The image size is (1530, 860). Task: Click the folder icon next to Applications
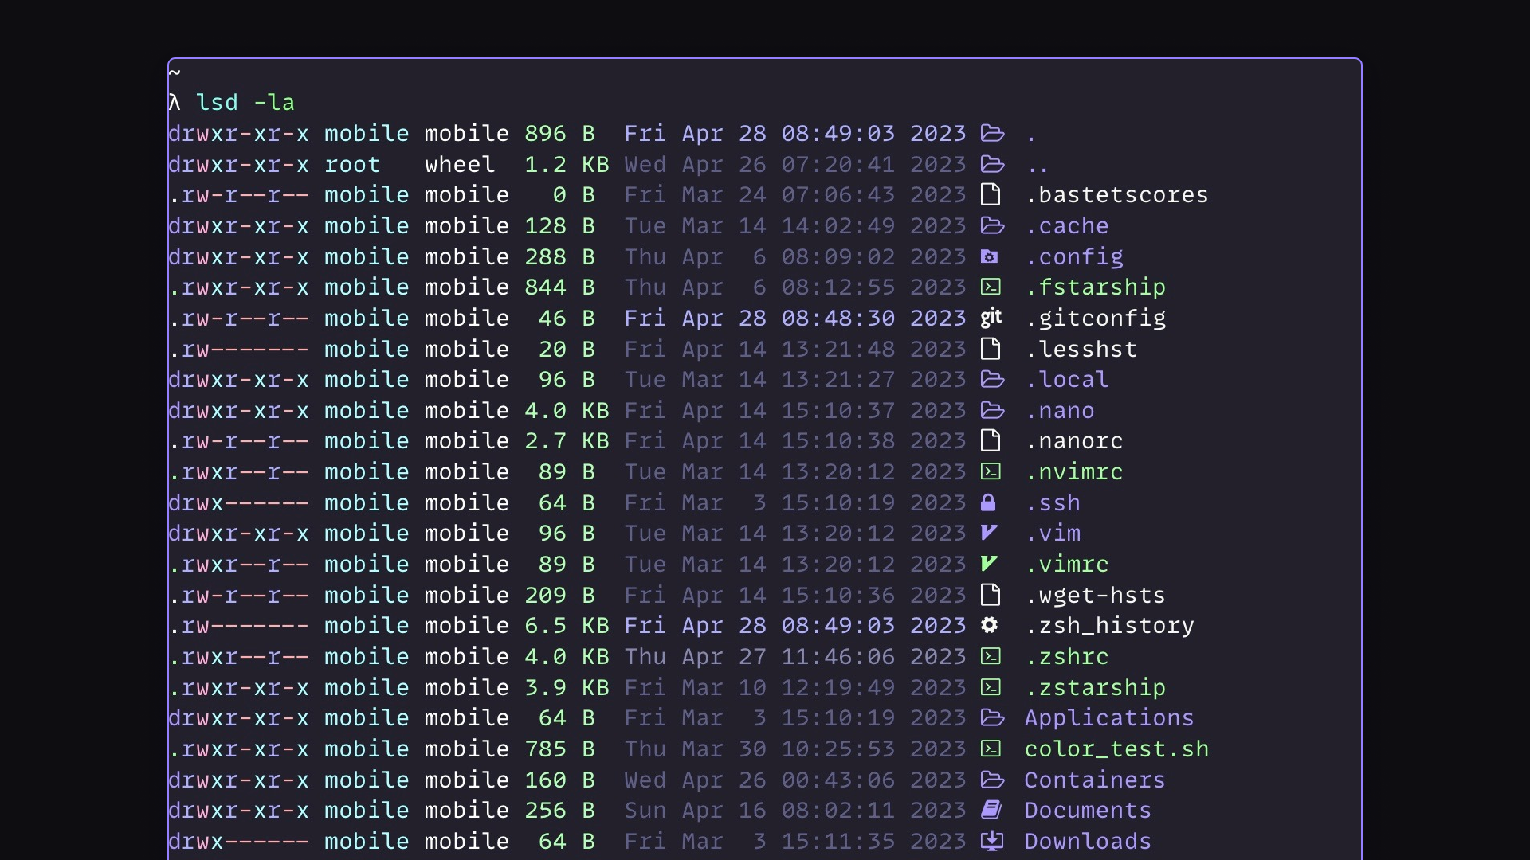click(x=992, y=717)
